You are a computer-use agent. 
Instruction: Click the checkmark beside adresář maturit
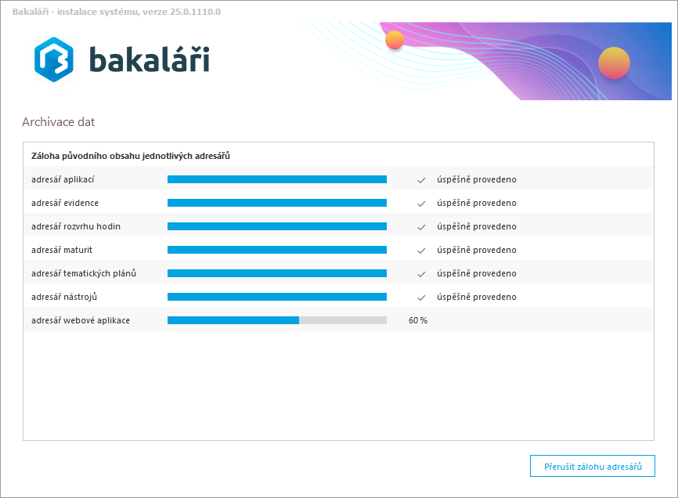click(x=421, y=251)
